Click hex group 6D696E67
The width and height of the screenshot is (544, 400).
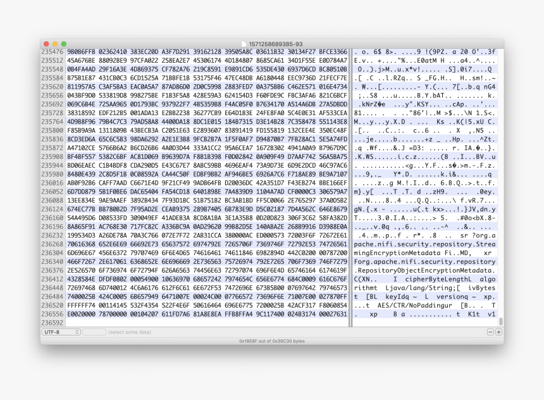tap(81, 253)
